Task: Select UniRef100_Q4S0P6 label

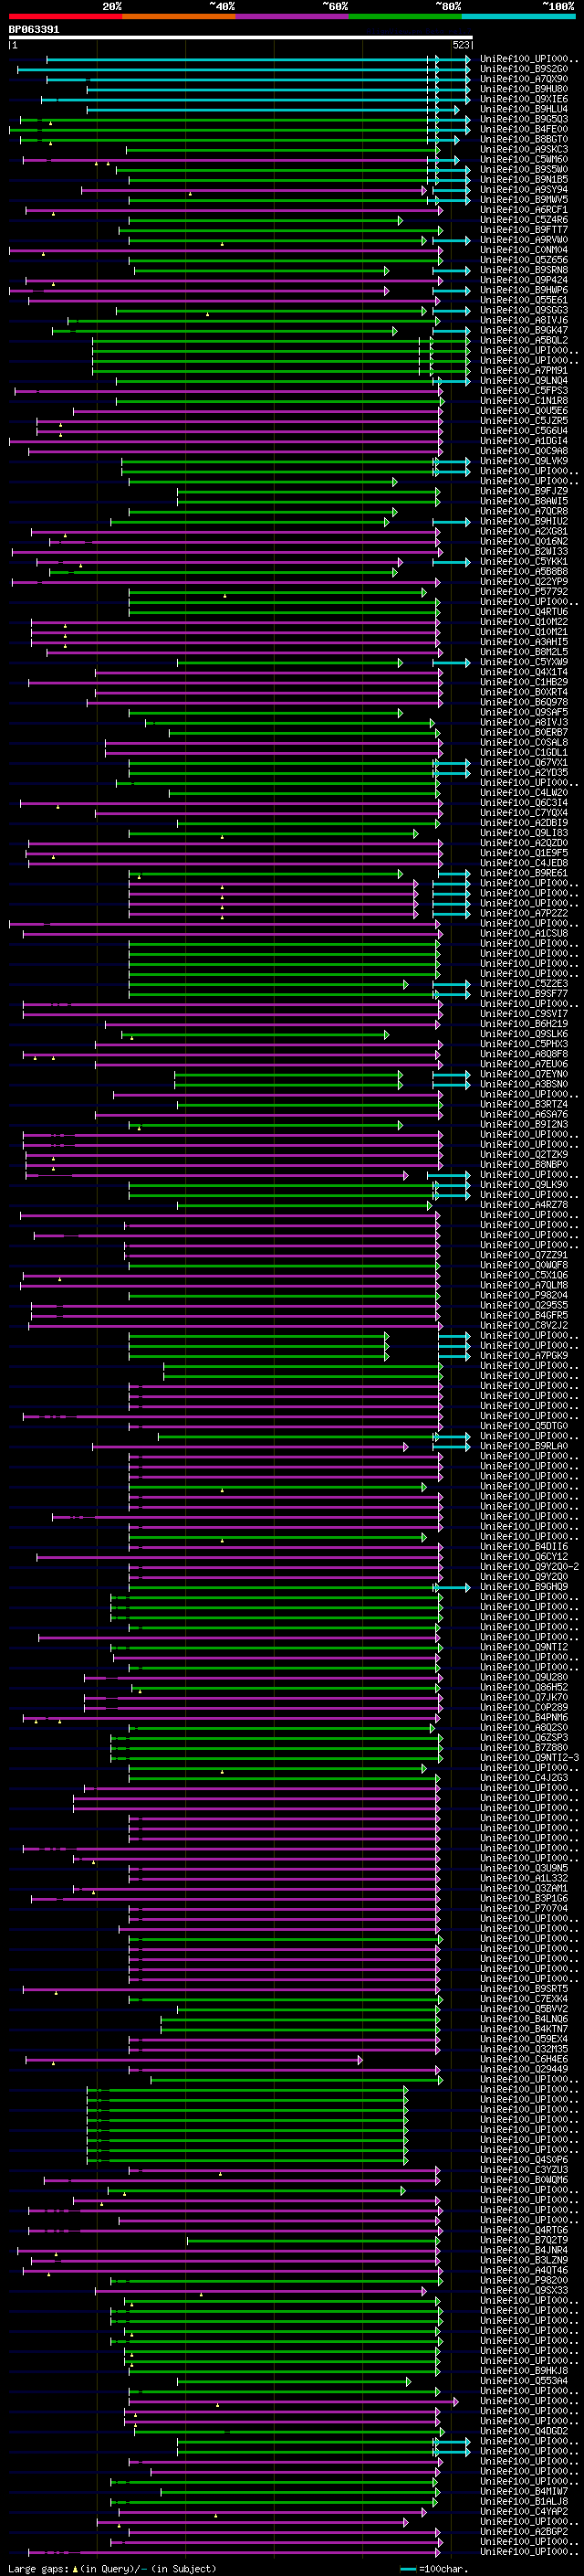Action: (x=524, y=2159)
